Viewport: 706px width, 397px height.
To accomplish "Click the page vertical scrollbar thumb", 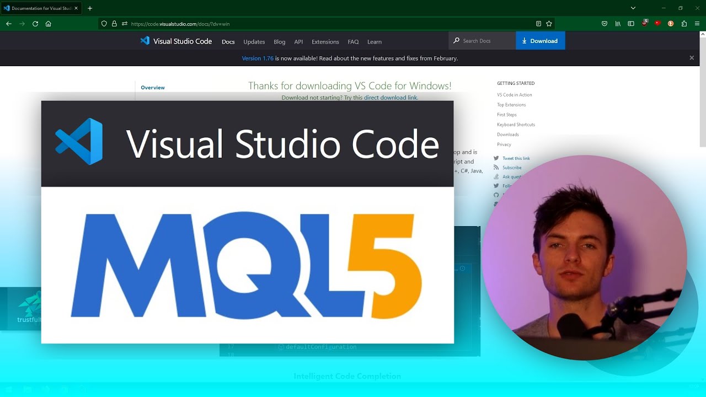I will (x=703, y=91).
